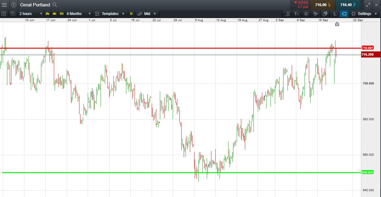Click the sell price 716.00 button
Image resolution: width=381 pixels, height=197 pixels.
click(323, 5)
